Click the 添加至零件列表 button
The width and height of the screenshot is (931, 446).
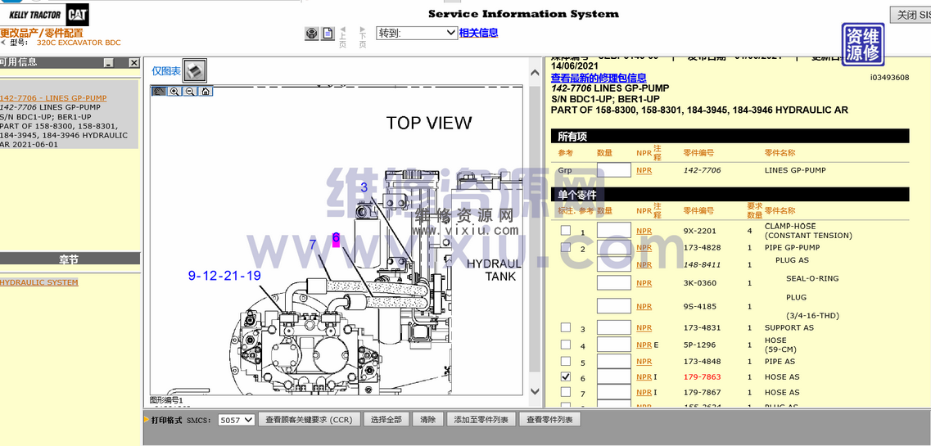(481, 420)
